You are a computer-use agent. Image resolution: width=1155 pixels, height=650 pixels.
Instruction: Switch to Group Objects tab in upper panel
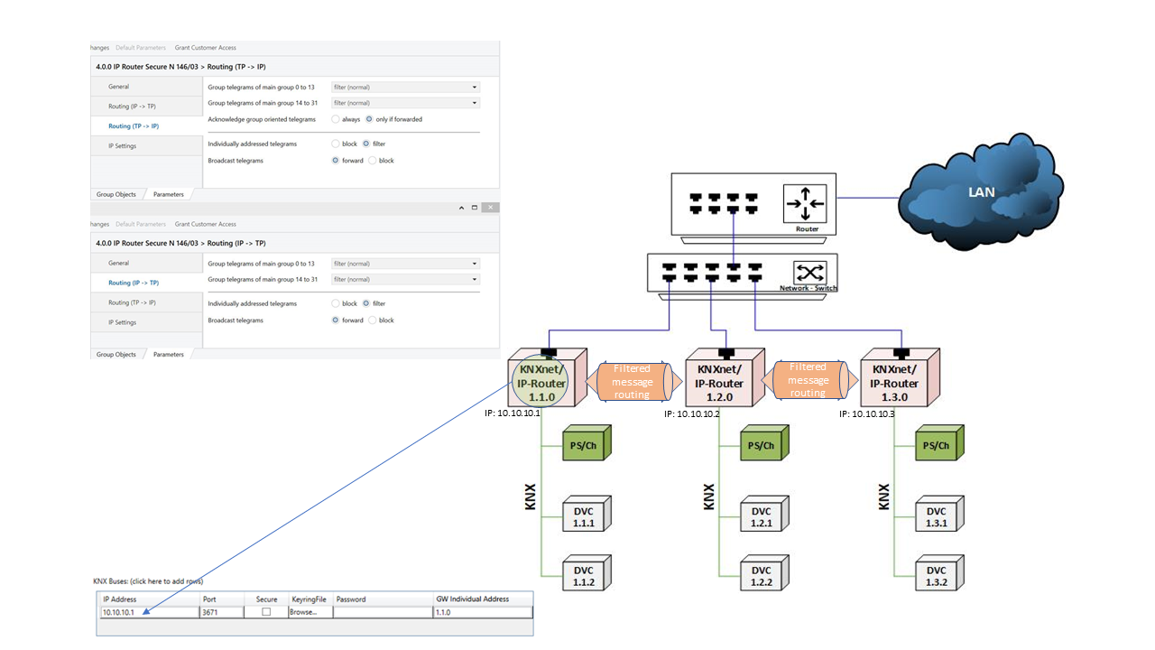pyautogui.click(x=116, y=194)
